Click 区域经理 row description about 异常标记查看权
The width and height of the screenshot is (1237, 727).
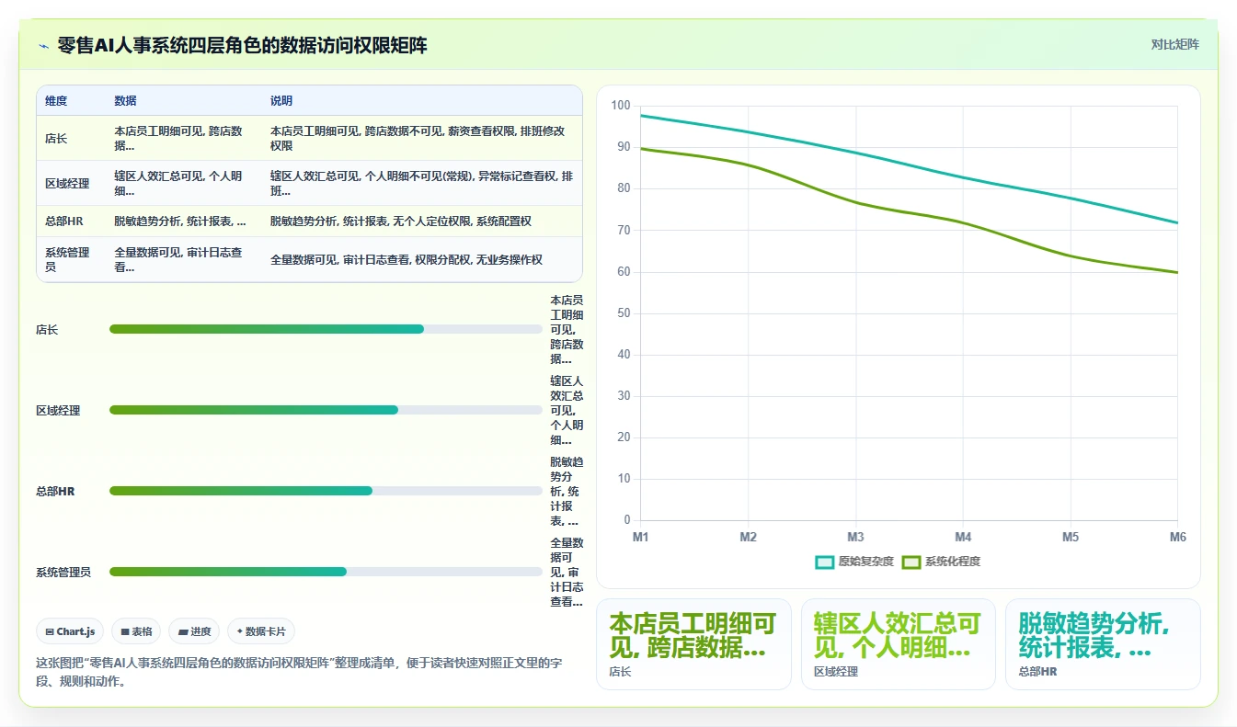pyautogui.click(x=421, y=184)
